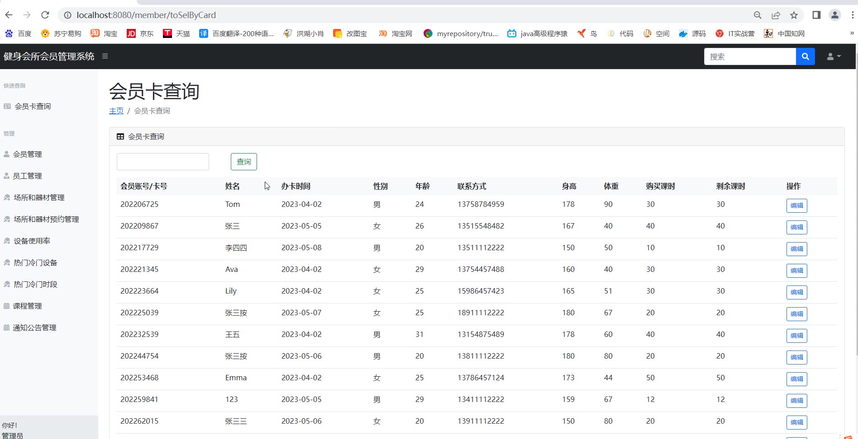The height and width of the screenshot is (439, 858).
Task: Toggle the sidebar hamburger menu icon
Action: (105, 56)
